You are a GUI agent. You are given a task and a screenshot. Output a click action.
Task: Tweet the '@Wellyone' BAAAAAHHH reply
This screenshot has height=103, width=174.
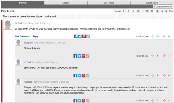(79, 76)
